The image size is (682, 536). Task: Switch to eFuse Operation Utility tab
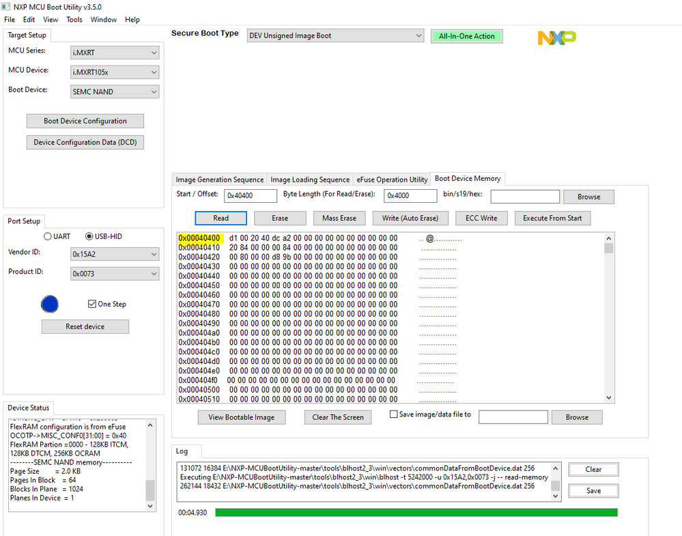[393, 180]
